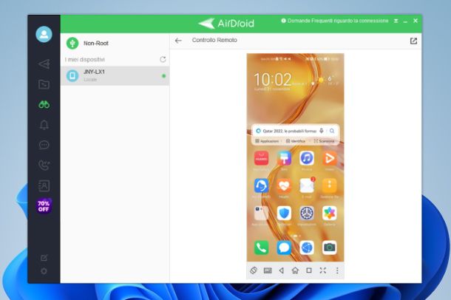The height and width of the screenshot is (300, 451).
Task: Tap the magnifier icon in phone search bar
Action: [x=332, y=131]
